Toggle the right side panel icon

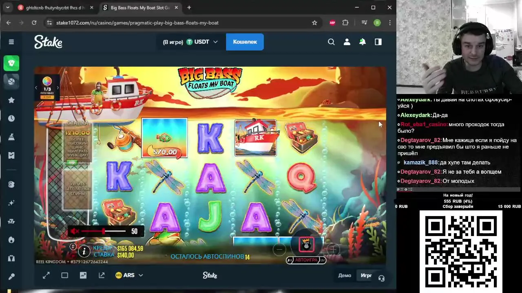click(x=378, y=42)
